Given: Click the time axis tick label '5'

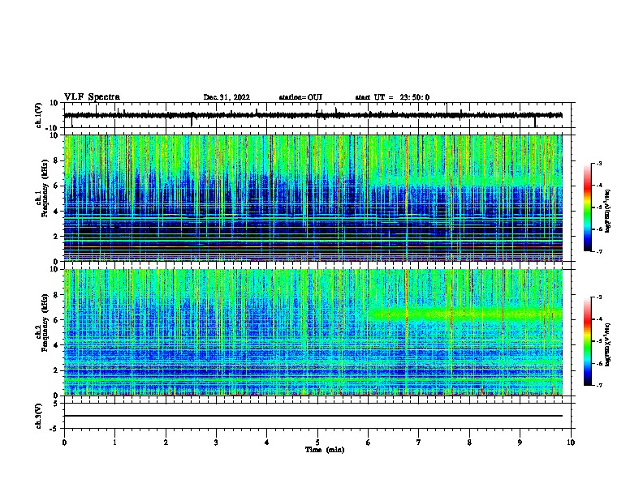Looking at the screenshot, I should tap(317, 443).
